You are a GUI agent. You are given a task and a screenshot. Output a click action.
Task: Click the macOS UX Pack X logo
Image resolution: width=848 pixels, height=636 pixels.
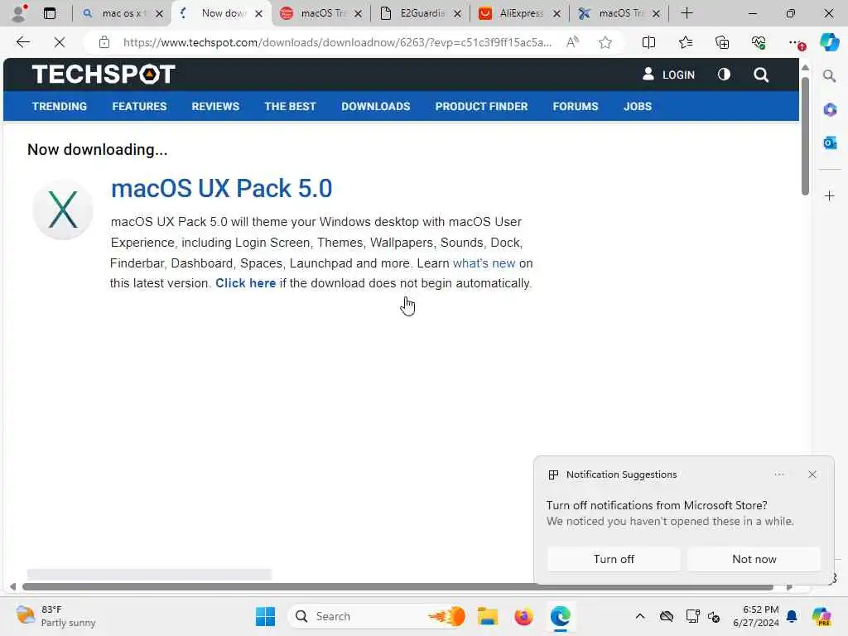[x=63, y=210]
